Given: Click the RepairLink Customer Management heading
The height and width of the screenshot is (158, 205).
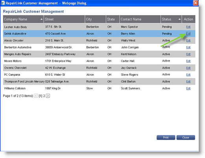Looking at the screenshot, I should click(x=33, y=11).
